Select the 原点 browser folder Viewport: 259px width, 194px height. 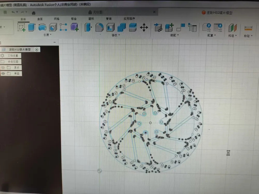tap(17, 67)
